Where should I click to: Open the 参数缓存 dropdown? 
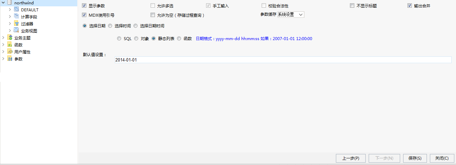(291, 15)
